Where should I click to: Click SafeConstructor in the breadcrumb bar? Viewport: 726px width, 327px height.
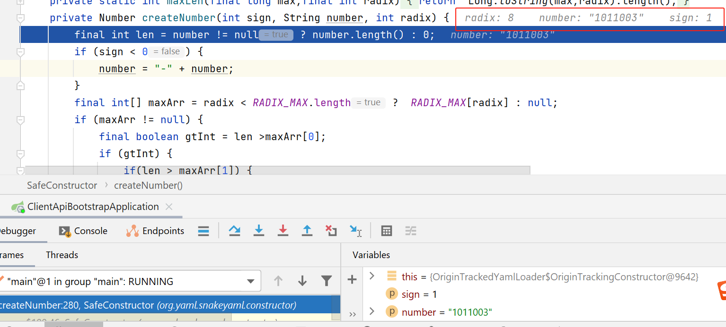point(62,185)
